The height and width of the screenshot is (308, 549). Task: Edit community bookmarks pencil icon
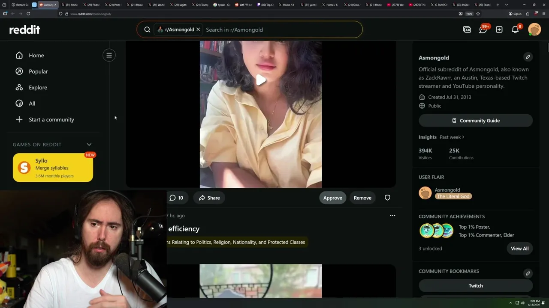point(528,273)
